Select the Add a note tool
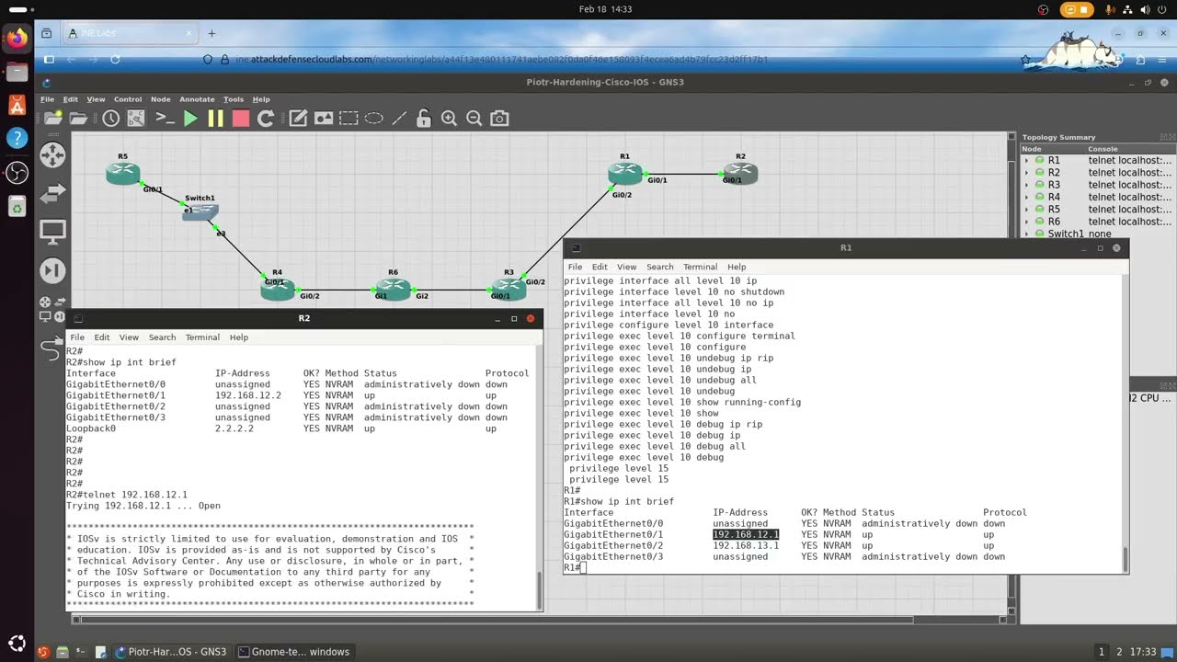The width and height of the screenshot is (1177, 662). coord(298,118)
